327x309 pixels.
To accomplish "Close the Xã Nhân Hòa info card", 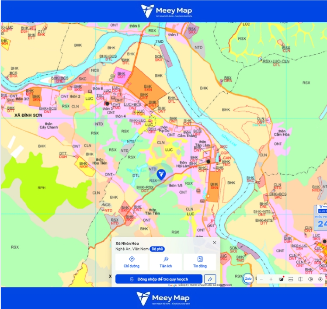I will pyautogui.click(x=215, y=243).
